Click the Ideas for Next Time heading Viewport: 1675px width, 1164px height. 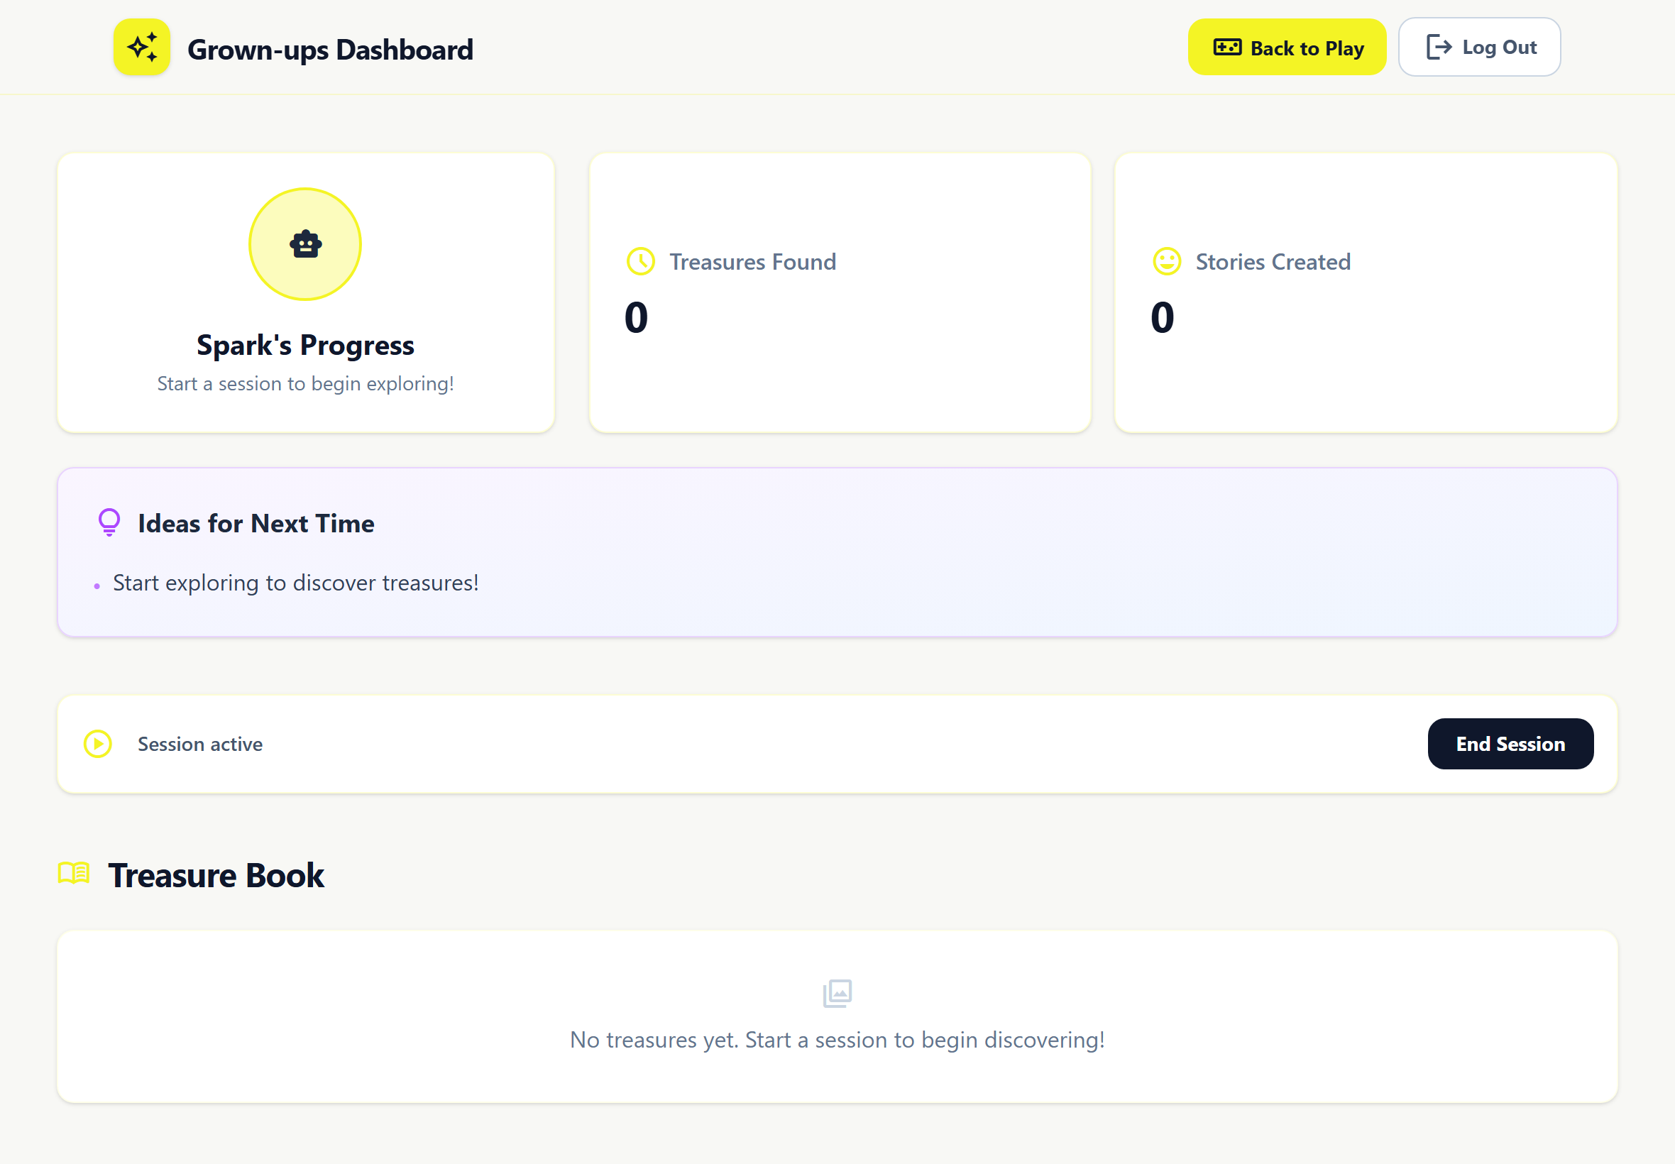point(256,524)
